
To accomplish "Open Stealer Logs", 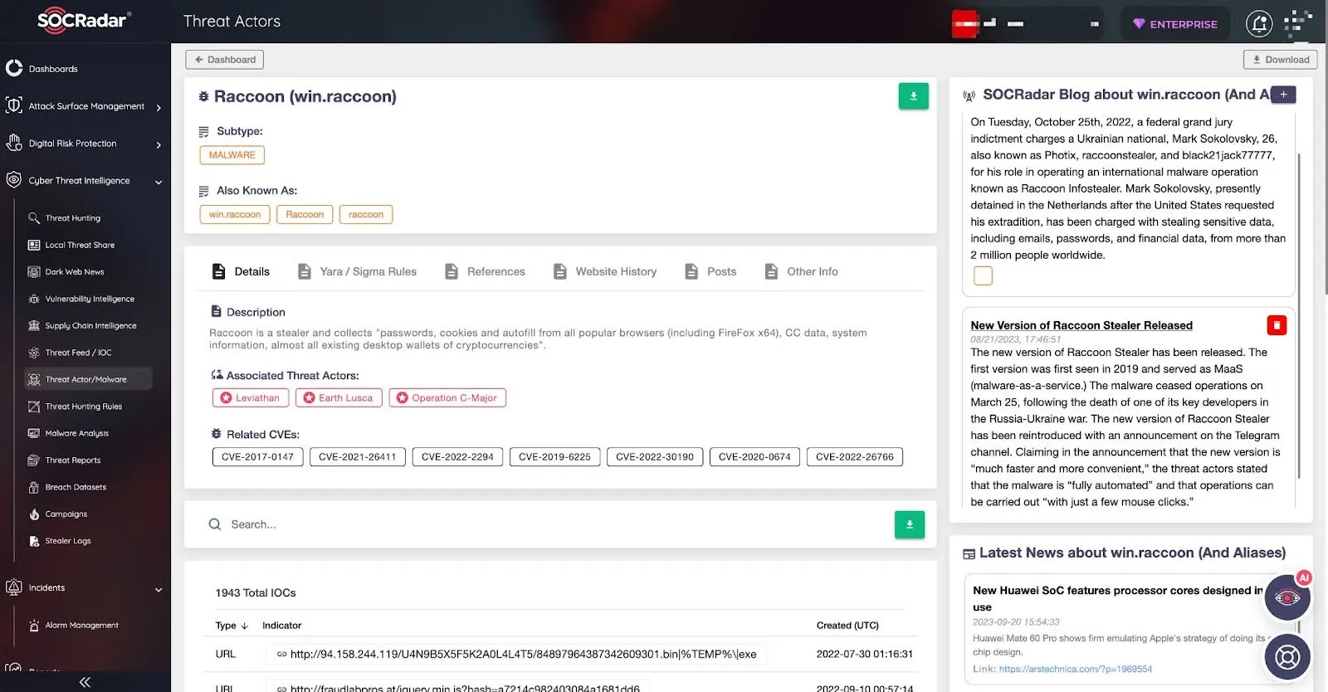I will click(x=68, y=541).
